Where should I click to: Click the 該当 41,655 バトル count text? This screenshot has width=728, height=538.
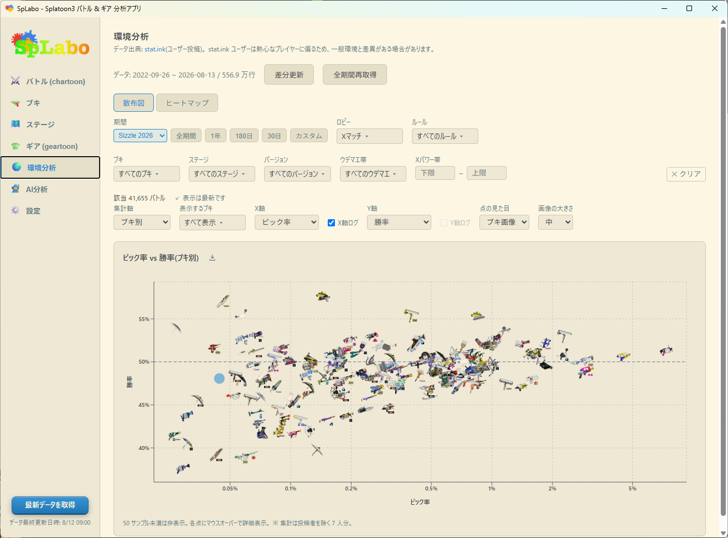pyautogui.click(x=140, y=198)
